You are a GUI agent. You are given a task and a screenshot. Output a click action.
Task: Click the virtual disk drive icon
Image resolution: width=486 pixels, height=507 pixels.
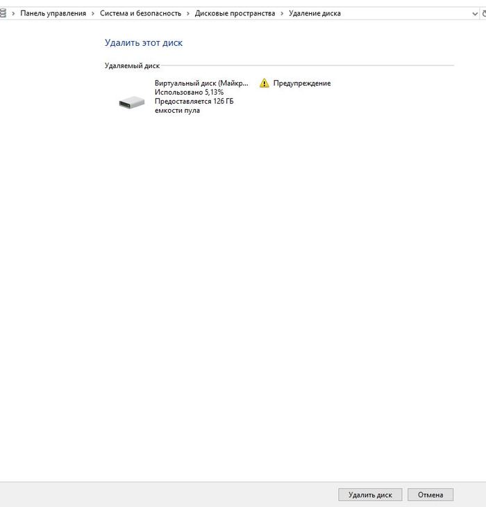point(131,102)
